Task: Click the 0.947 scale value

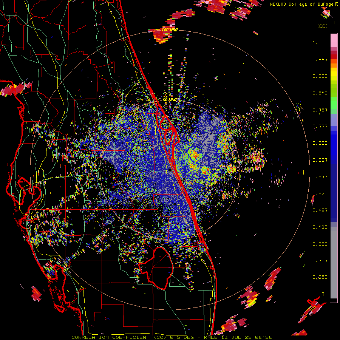Action: (320, 59)
